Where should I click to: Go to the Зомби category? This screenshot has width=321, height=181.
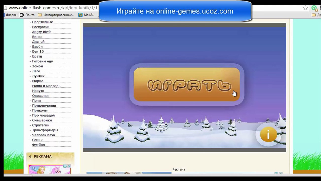37,66
